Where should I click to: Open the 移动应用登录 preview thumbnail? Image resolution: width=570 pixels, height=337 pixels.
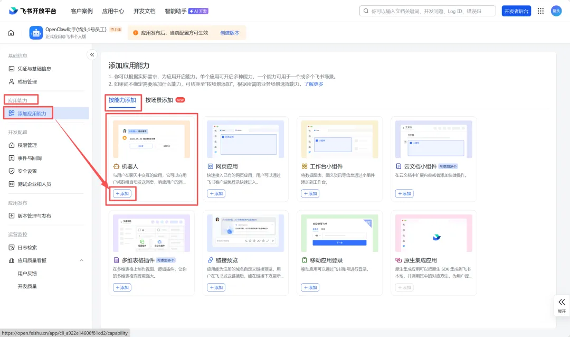(339, 233)
